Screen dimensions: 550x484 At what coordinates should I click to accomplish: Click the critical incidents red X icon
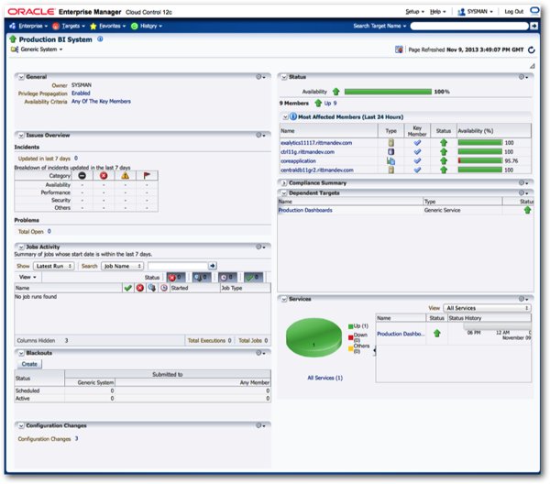[x=104, y=176]
